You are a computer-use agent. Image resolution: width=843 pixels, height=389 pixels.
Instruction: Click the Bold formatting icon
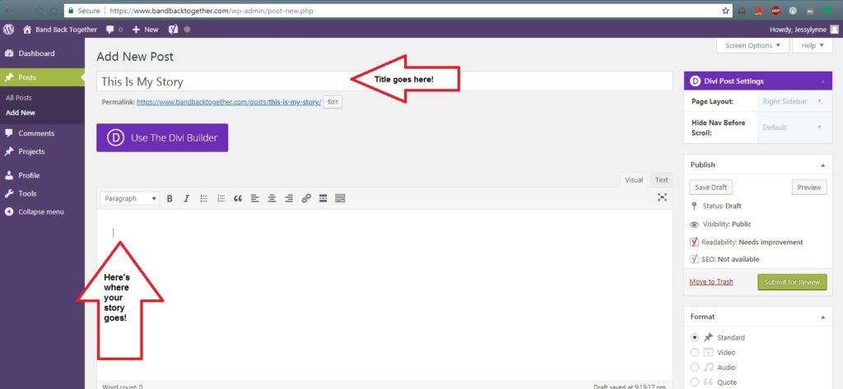[x=170, y=198]
